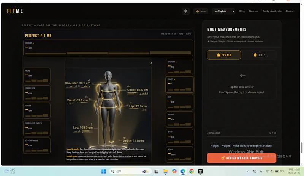Screen dimensions: 304x176
Task: Tap the female body silhouette
Action: click(108, 109)
